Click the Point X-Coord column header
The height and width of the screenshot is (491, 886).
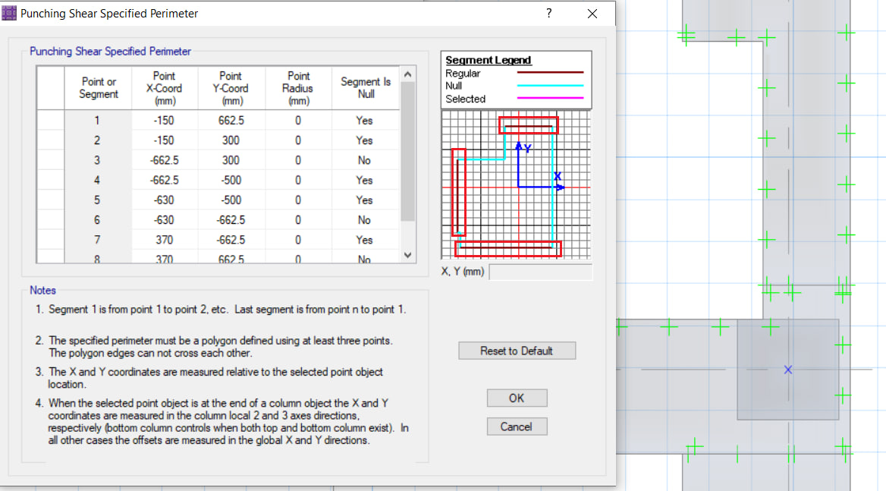click(x=165, y=88)
